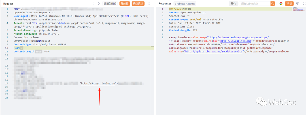Click the Responses panel title
The height and width of the screenshot is (115, 306).
(165, 3)
